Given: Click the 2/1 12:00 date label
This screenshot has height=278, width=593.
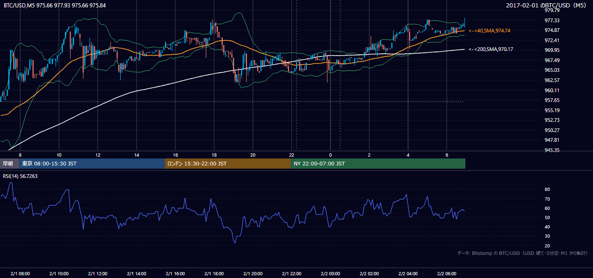Looking at the screenshot, I should (97, 273).
